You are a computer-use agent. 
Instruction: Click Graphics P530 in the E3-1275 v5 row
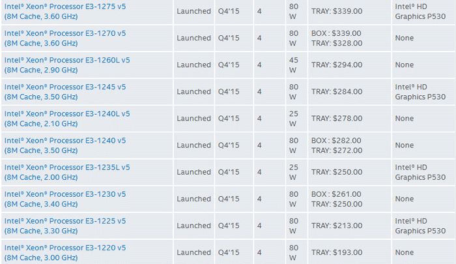point(420,16)
